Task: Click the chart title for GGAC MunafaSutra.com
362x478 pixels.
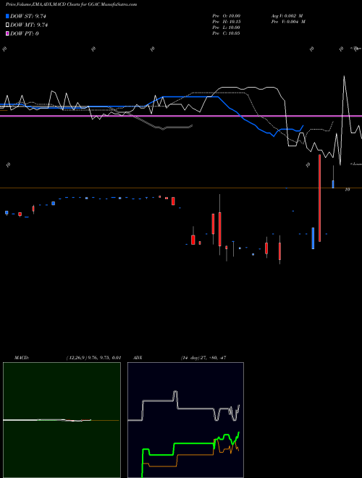Action: click(71, 4)
